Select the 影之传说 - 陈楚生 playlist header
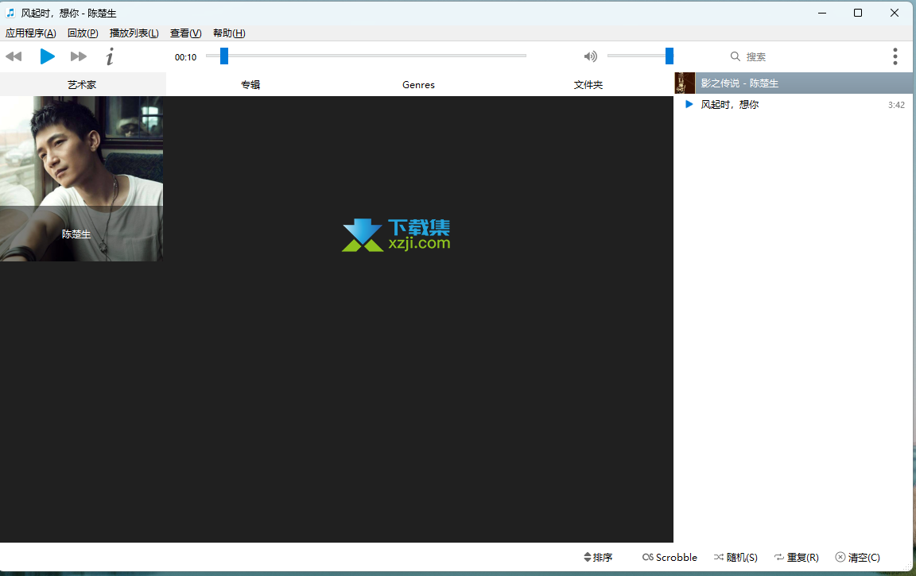 click(x=794, y=83)
